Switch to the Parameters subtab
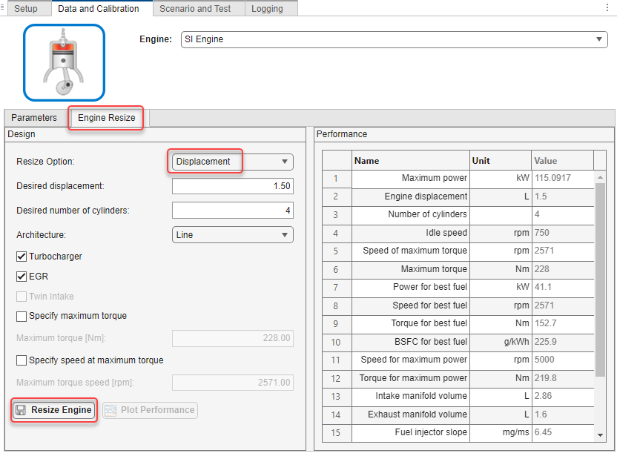 [x=34, y=118]
